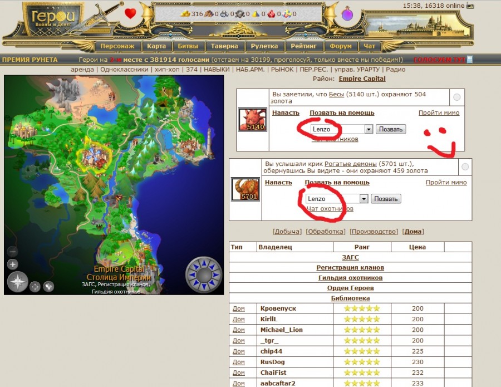Open the Гильдия охотников link
Screen dimensions: 501x387
point(350,278)
